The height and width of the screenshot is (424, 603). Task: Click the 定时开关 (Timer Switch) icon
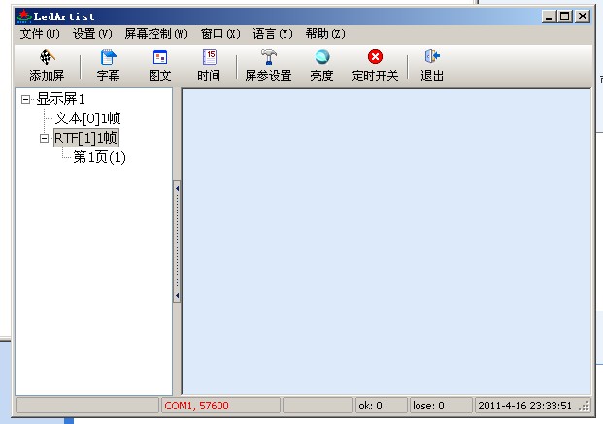375,58
